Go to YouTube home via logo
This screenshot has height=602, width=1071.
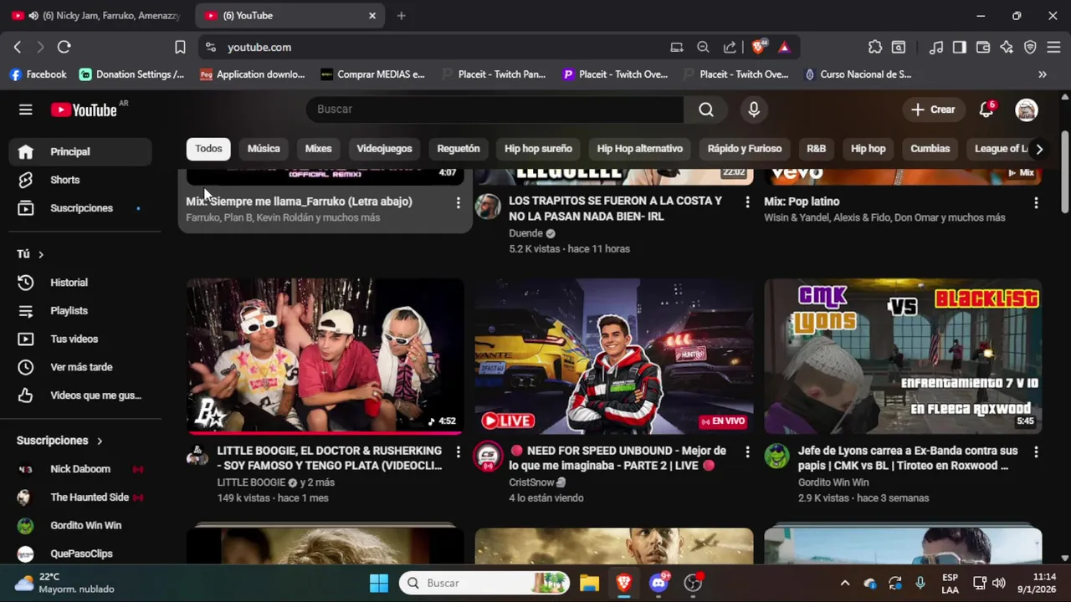click(84, 110)
